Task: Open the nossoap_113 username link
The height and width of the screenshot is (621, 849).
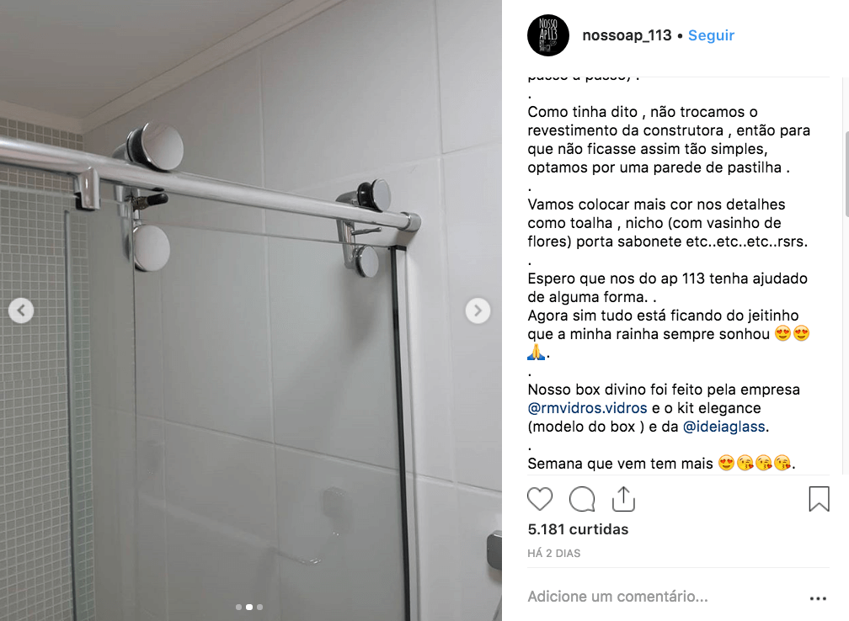Action: pos(627,35)
